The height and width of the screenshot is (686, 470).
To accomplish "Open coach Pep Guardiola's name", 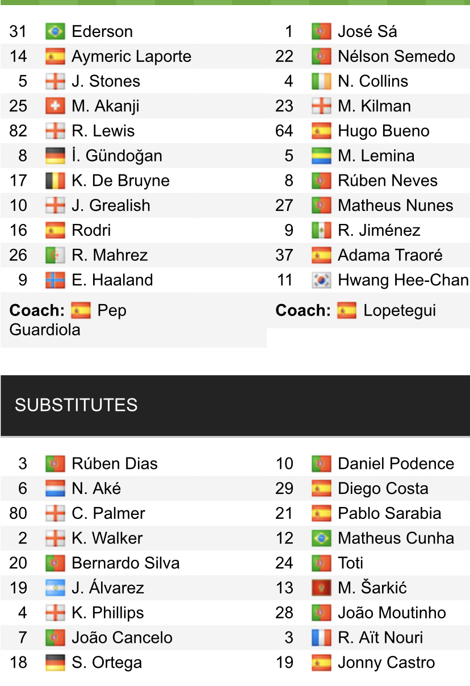I will (x=68, y=320).
